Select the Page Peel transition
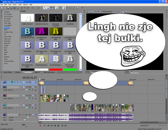Viewport: 168px width, 130px height. click(7, 41)
